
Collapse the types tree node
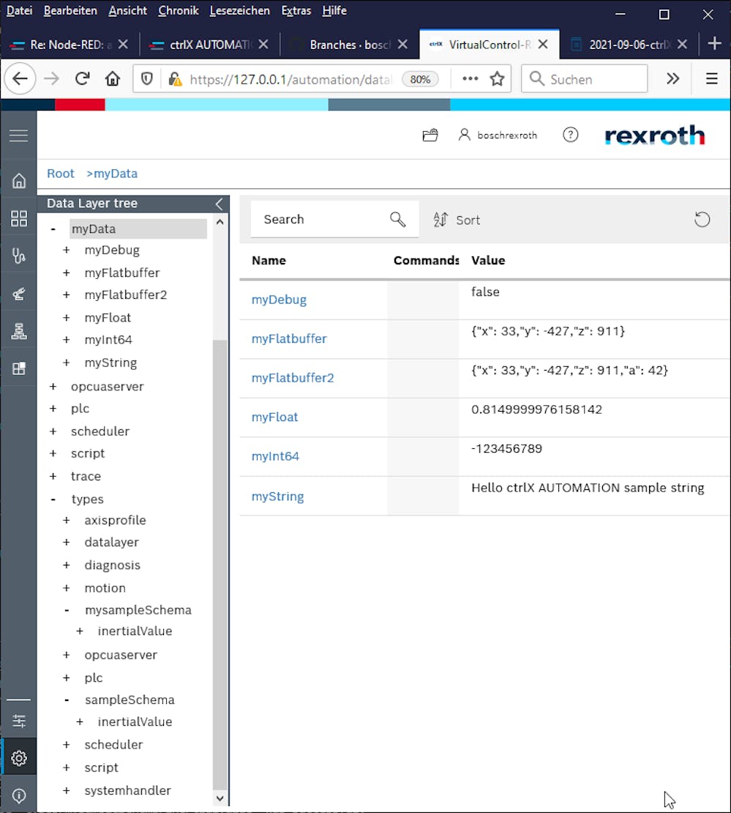point(53,500)
